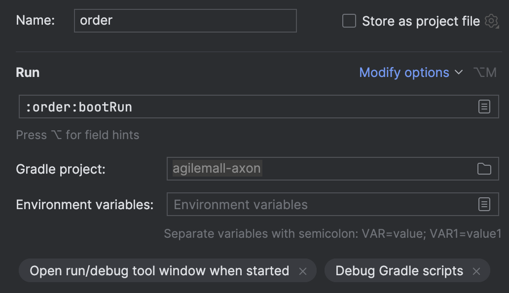The height and width of the screenshot is (293, 509).
Task: Open the Modify options dropdown
Action: click(x=404, y=73)
